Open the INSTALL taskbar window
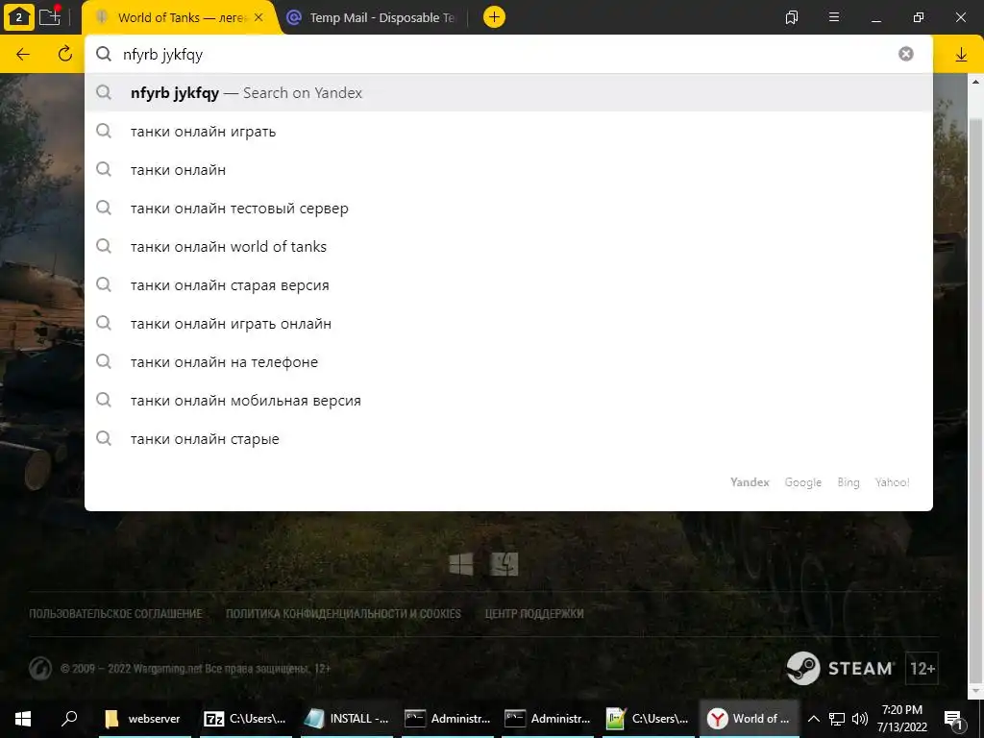 (x=346, y=719)
